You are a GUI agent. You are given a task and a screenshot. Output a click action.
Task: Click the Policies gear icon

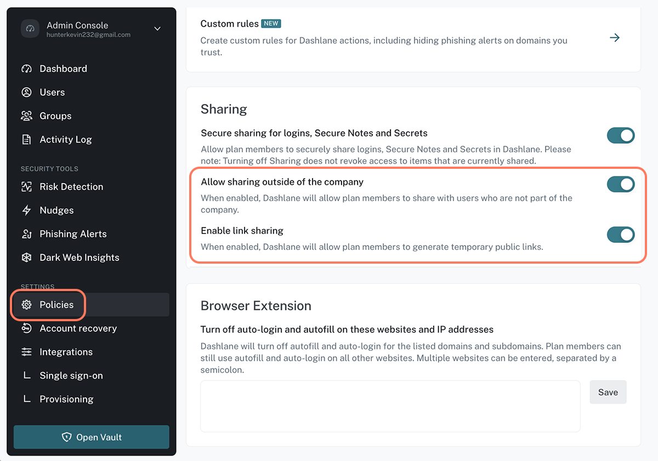tap(26, 305)
